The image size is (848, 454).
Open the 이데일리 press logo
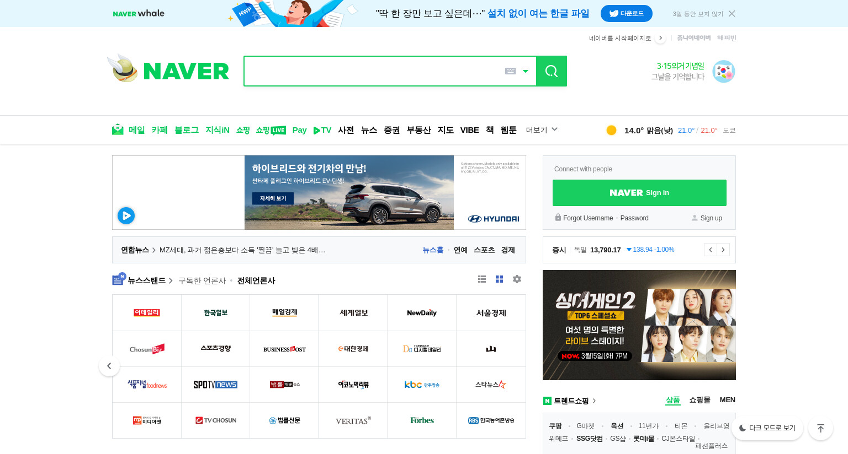[x=147, y=312]
